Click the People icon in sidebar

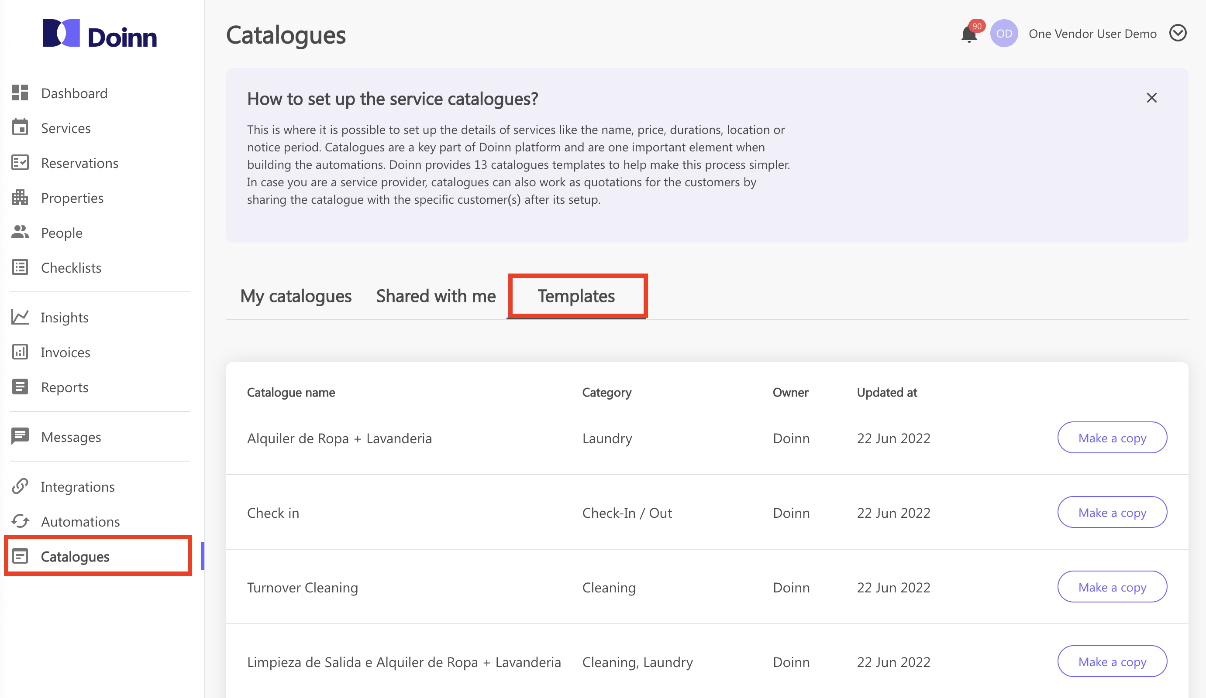[20, 232]
